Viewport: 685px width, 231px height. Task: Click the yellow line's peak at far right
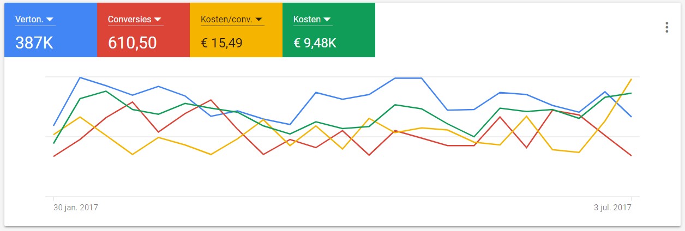[x=631, y=79]
